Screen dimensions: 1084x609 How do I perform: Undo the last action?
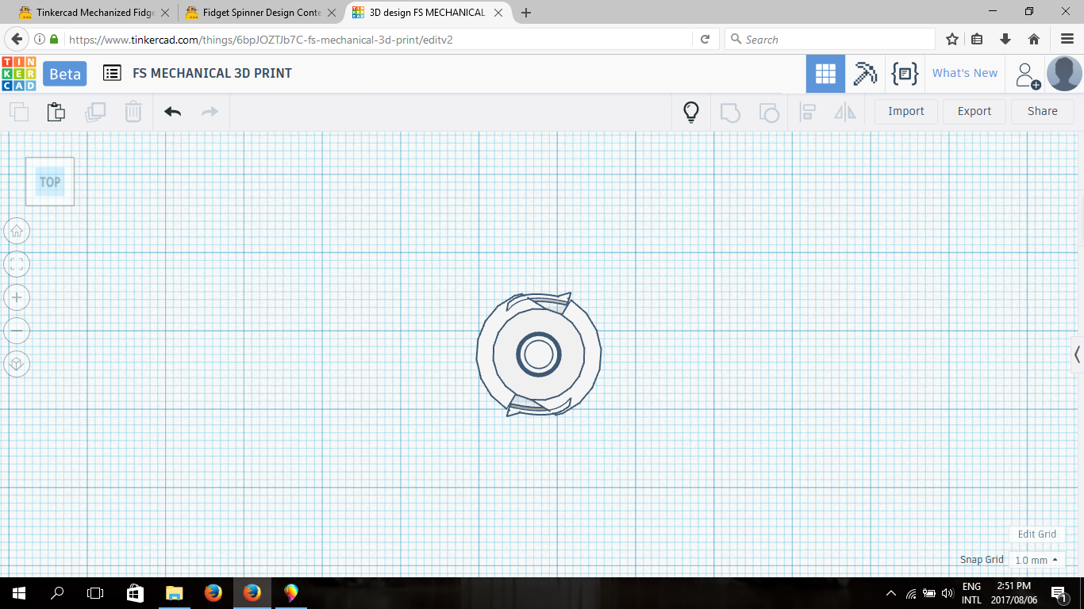point(172,112)
